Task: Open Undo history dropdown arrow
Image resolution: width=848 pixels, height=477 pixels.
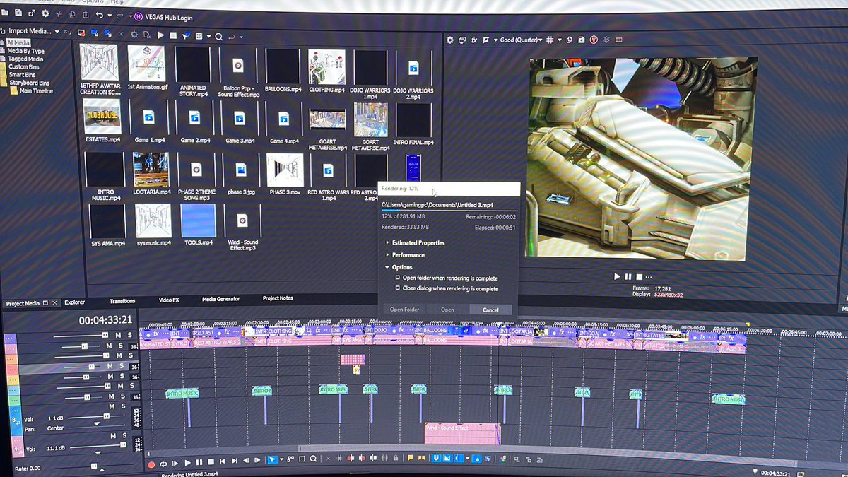Action: click(x=110, y=15)
